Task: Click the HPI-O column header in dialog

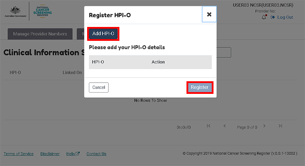Action: tap(98, 62)
